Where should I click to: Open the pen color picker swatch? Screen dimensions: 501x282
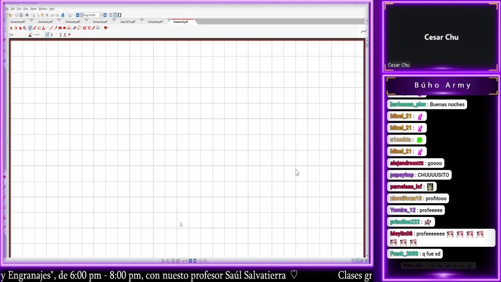(30, 34)
